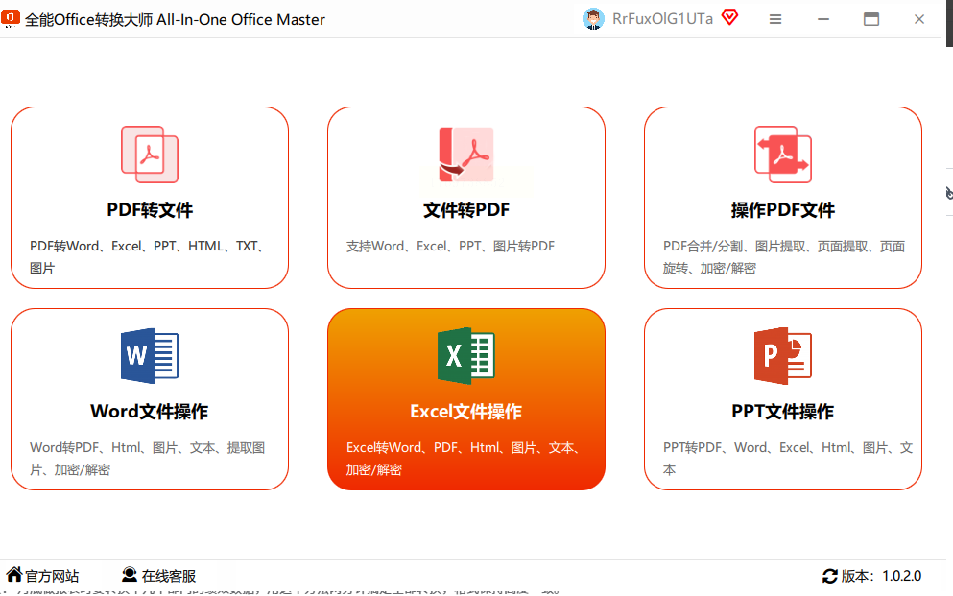953x596 pixels.
Task: Click the PPT转PDF、Word description text
Action: pos(788,459)
